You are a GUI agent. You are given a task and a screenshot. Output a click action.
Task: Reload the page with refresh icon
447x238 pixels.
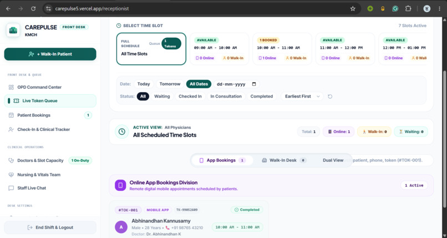point(33,8)
